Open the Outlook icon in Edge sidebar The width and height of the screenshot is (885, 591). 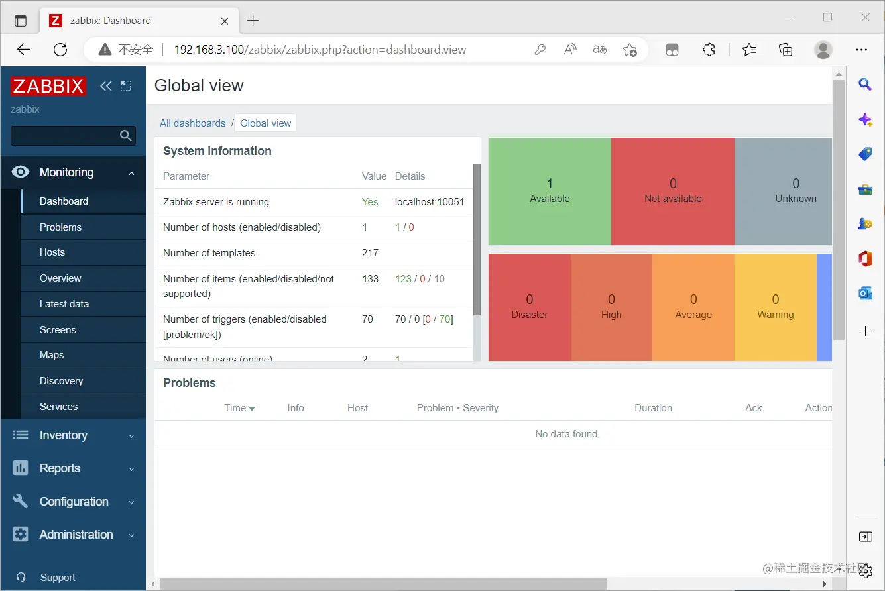pos(865,293)
